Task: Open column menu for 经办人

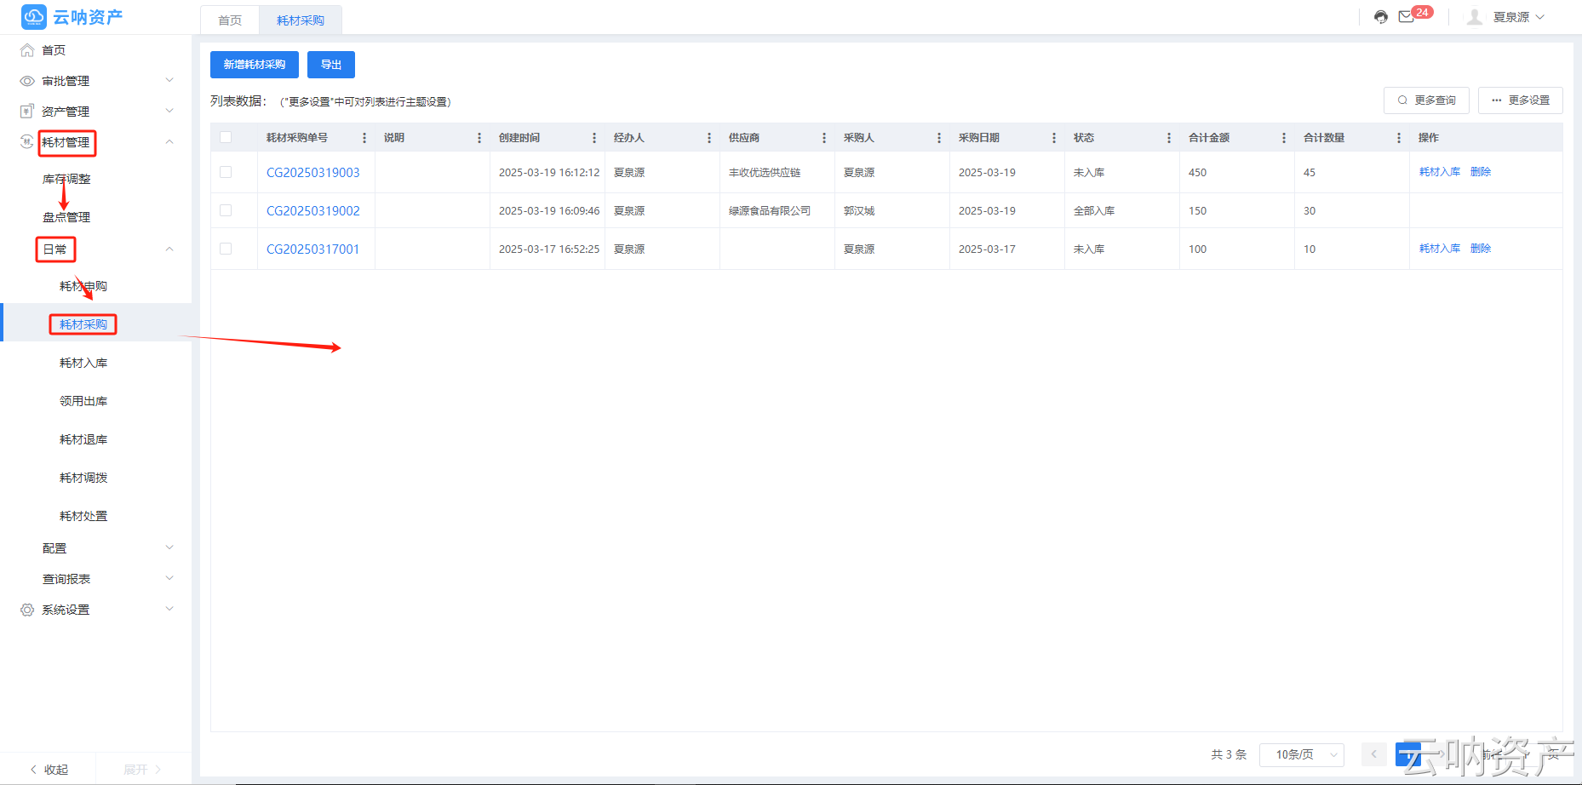Action: 709,138
